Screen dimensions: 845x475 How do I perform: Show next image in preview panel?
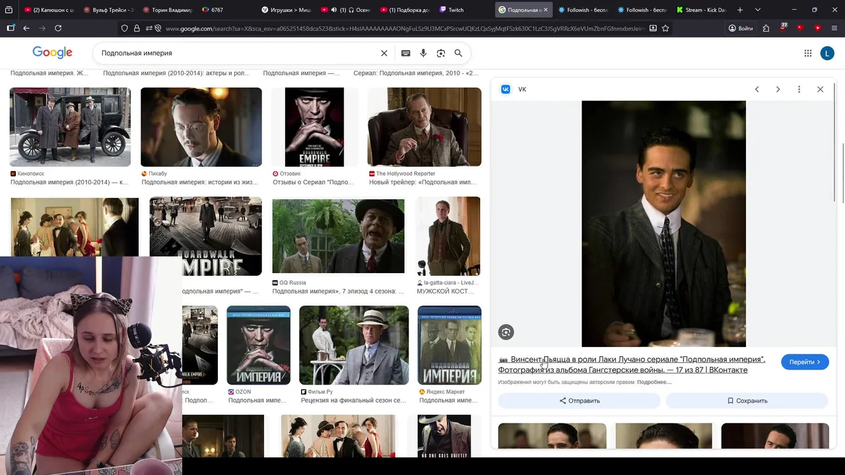[x=778, y=89]
